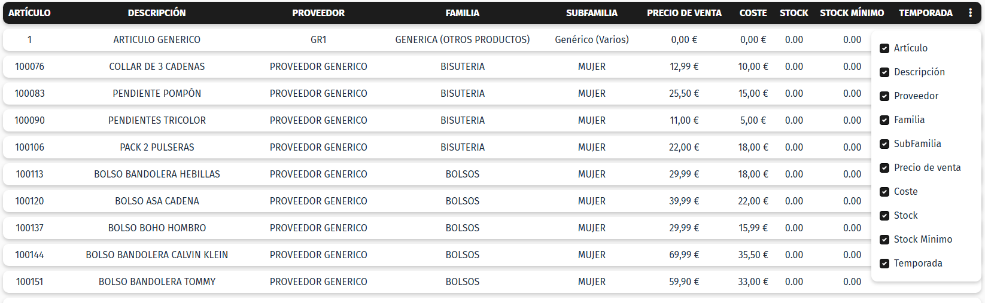Sort by the ARTÍCULO column header
The width and height of the screenshot is (985, 303).
[x=29, y=13]
